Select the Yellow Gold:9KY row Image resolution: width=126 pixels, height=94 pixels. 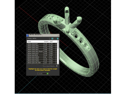[42, 44]
